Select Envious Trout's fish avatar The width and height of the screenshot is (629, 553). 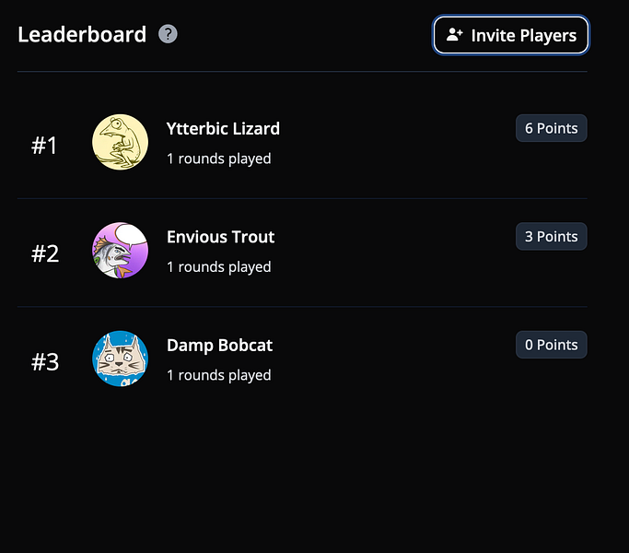coord(120,250)
